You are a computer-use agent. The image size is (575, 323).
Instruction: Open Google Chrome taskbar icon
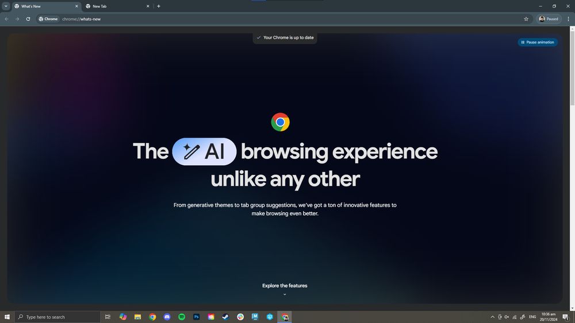pyautogui.click(x=152, y=317)
